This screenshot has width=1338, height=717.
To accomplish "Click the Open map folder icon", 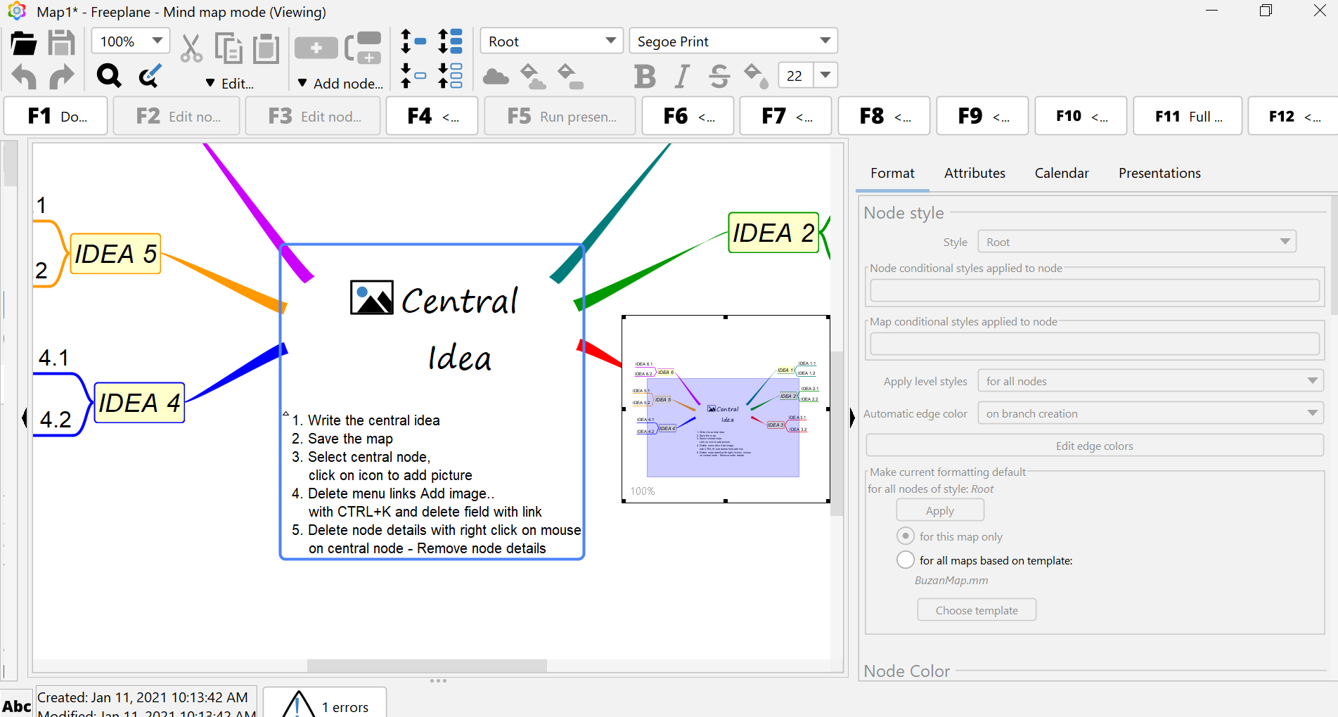I will 24,43.
